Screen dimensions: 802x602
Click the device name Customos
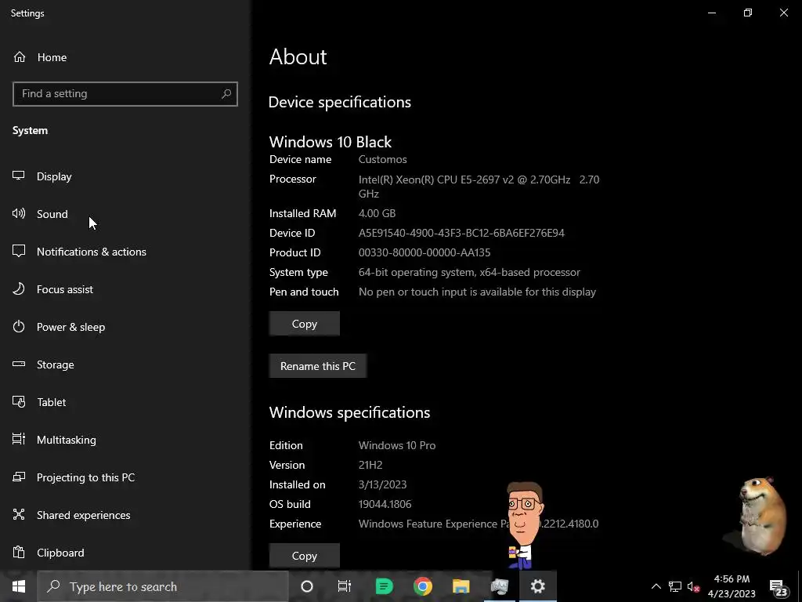click(382, 159)
